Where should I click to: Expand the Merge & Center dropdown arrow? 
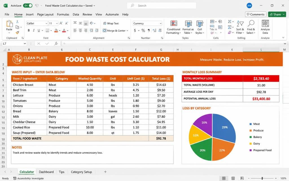click(127, 31)
